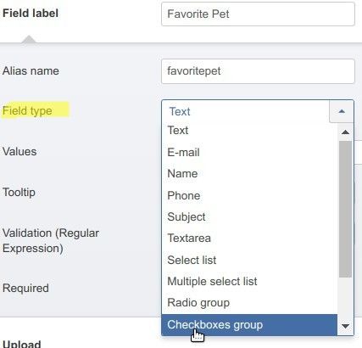
Task: Click the Alias name input containing favoritepet
Action: [258, 71]
